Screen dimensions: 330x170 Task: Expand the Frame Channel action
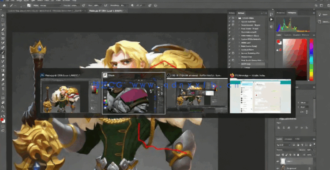click(x=239, y=25)
